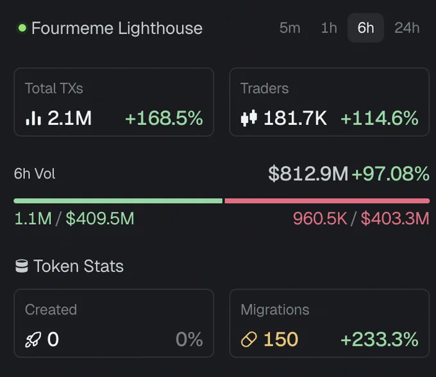The image size is (436, 377).
Task: Open the Migrations card showing 150
Action: tap(329, 323)
